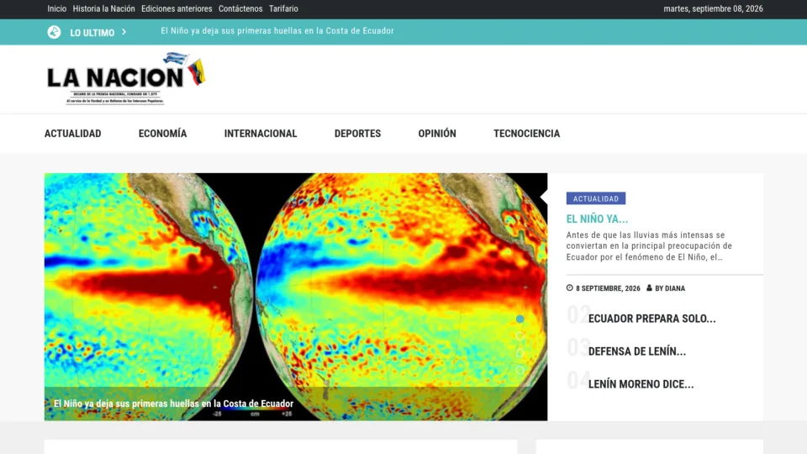
Task: Click the Lo Ultimo circular icon
Action: (x=54, y=32)
